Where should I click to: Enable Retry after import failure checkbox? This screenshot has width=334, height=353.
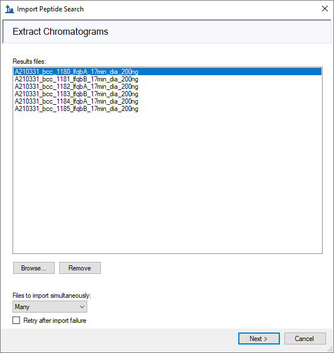(16, 321)
